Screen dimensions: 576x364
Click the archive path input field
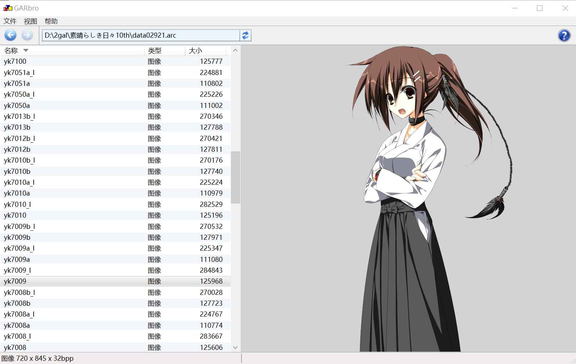coord(140,35)
